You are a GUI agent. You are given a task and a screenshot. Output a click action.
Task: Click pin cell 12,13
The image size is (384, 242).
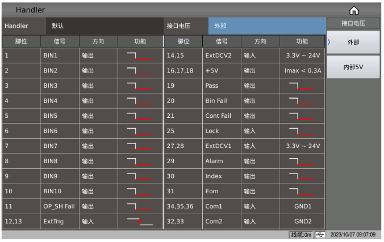pos(22,222)
